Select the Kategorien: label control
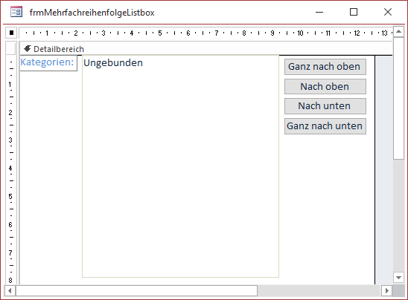 tap(48, 63)
